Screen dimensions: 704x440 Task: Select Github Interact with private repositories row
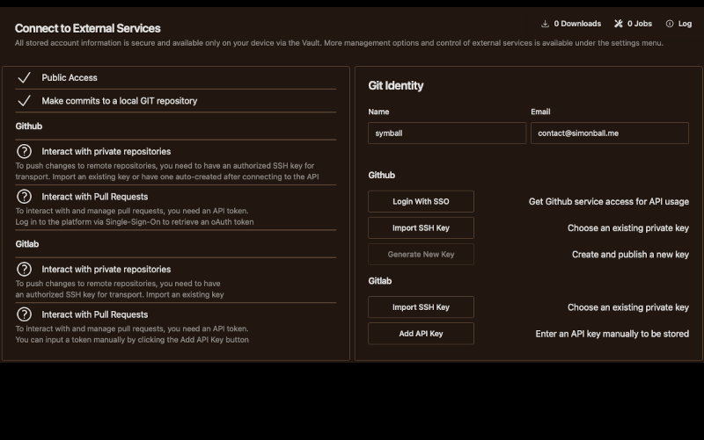[106, 151]
